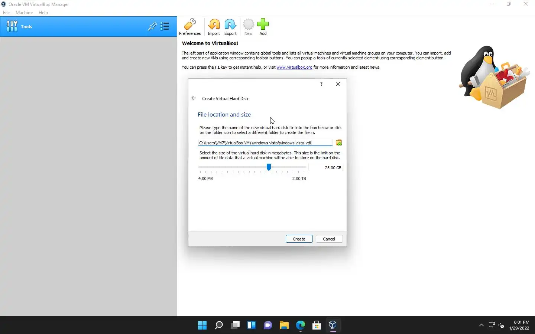Image resolution: width=535 pixels, height=334 pixels.
Task: Click the volume icon in system tray
Action: click(501, 325)
